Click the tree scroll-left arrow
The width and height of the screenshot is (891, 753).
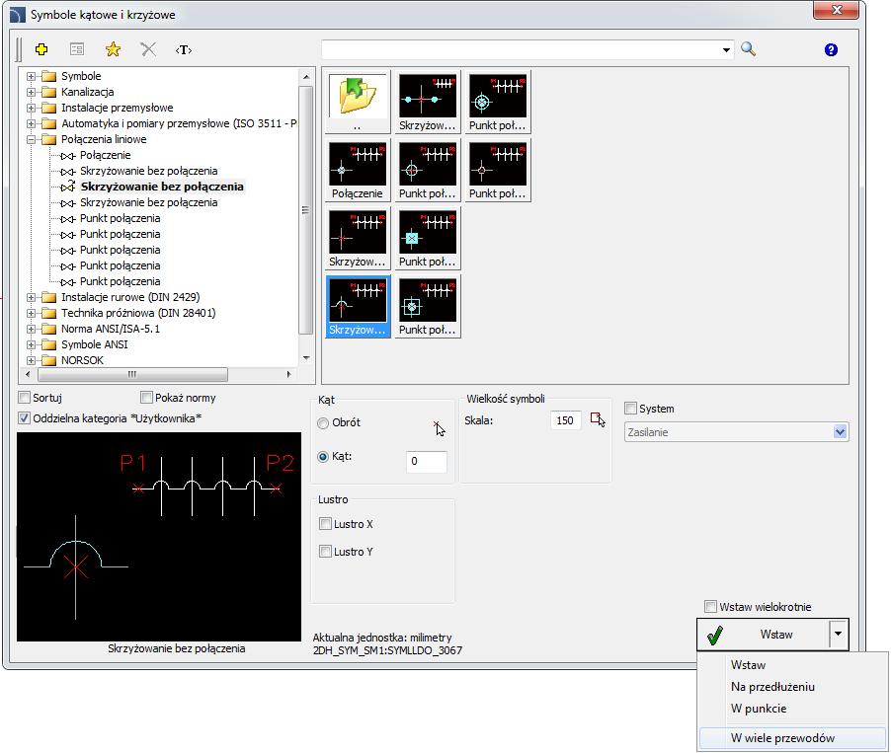pyautogui.click(x=28, y=374)
